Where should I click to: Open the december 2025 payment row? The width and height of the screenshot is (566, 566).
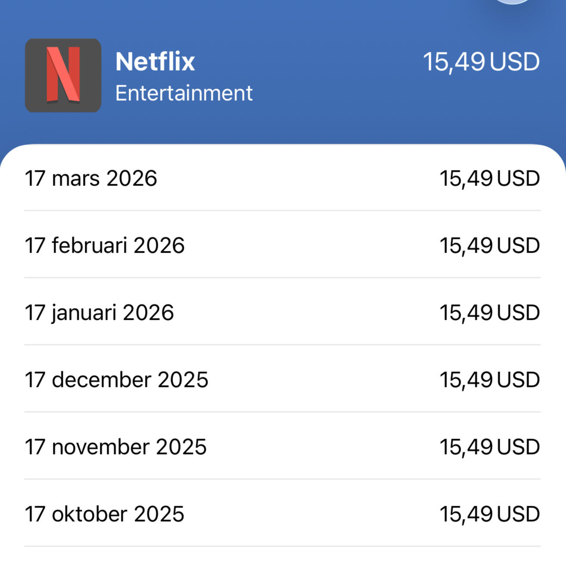pyautogui.click(x=282, y=380)
